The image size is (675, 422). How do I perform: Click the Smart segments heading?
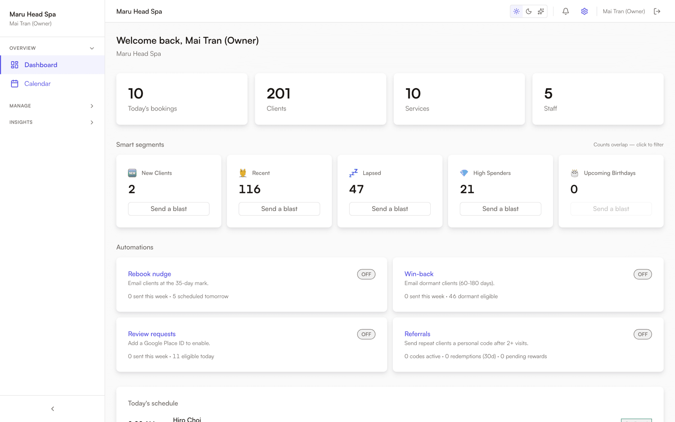point(140,144)
